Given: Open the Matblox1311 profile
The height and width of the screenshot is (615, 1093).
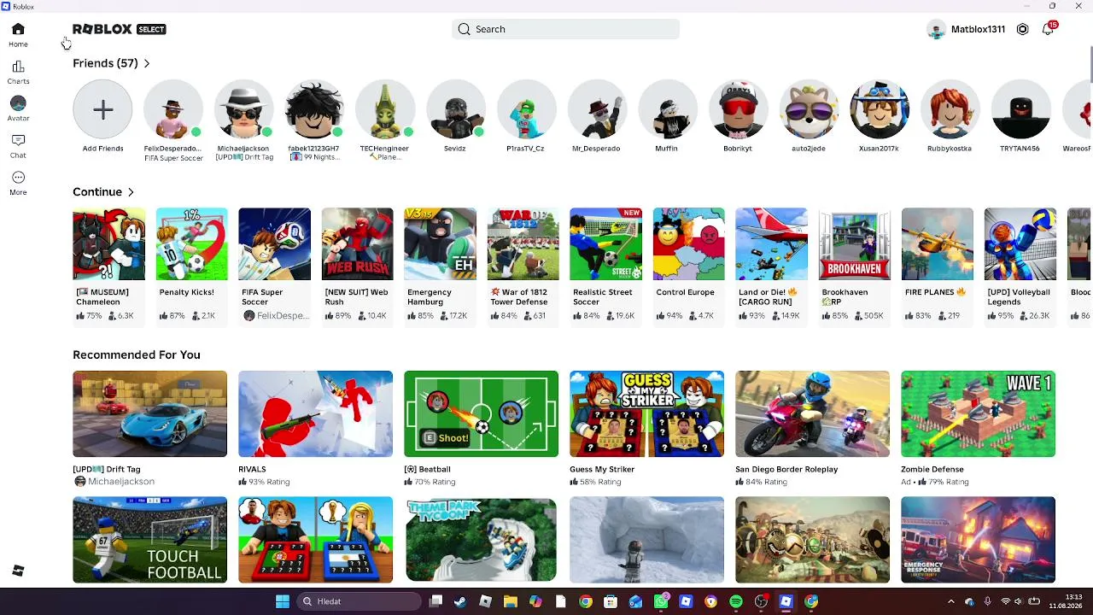Looking at the screenshot, I should click(966, 29).
